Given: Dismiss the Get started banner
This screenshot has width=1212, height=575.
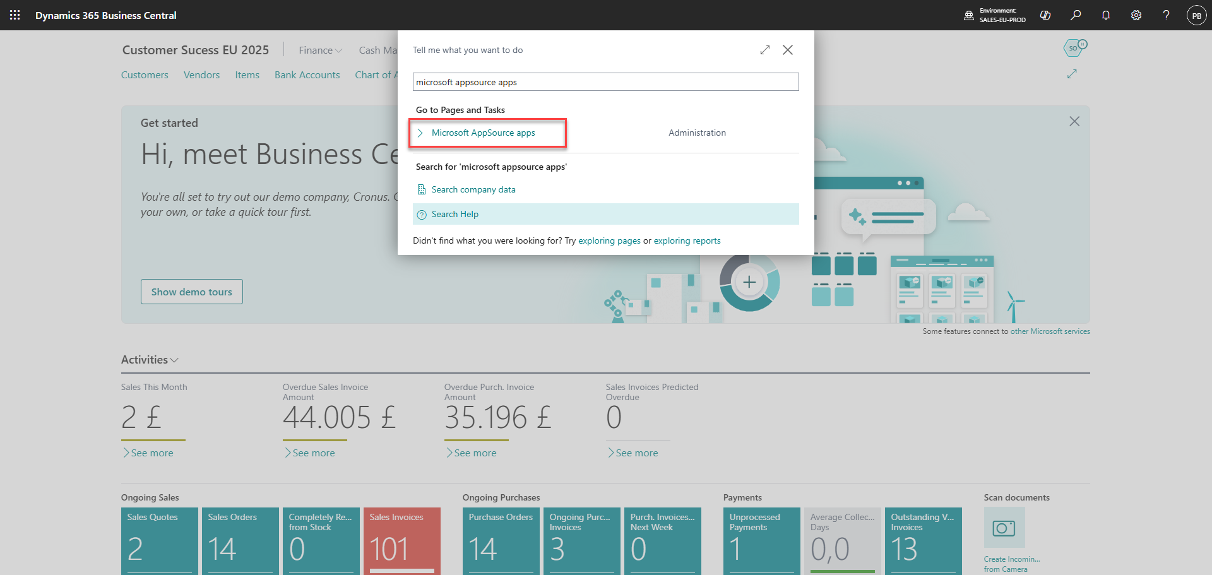Looking at the screenshot, I should click(x=1074, y=121).
